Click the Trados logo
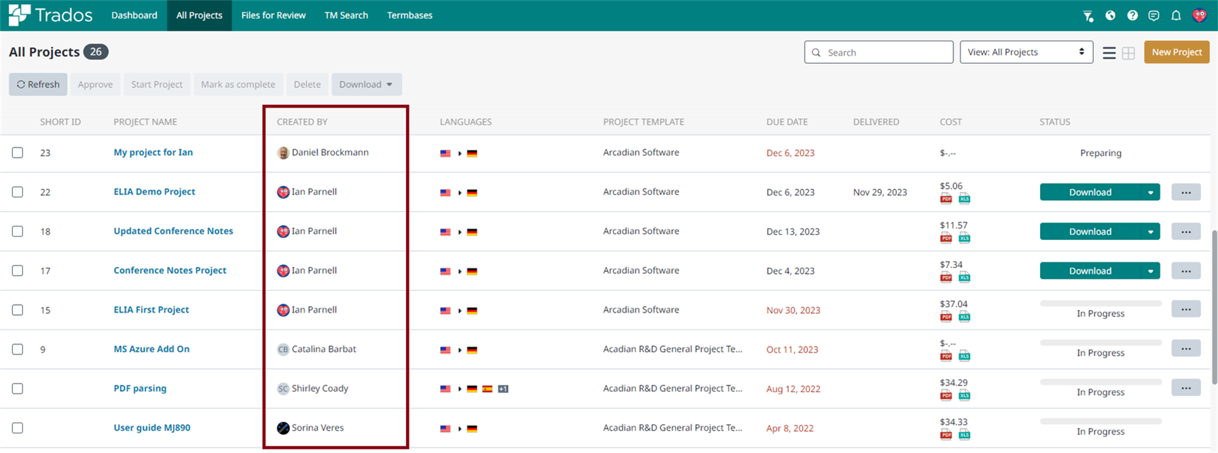Image resolution: width=1218 pixels, height=453 pixels. pos(50,15)
